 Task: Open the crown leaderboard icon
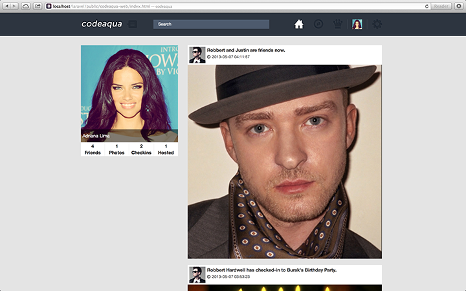pos(337,25)
